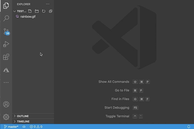The width and height of the screenshot is (194, 129).
Task: Open the Accounts menu
Action: coord(6,104)
